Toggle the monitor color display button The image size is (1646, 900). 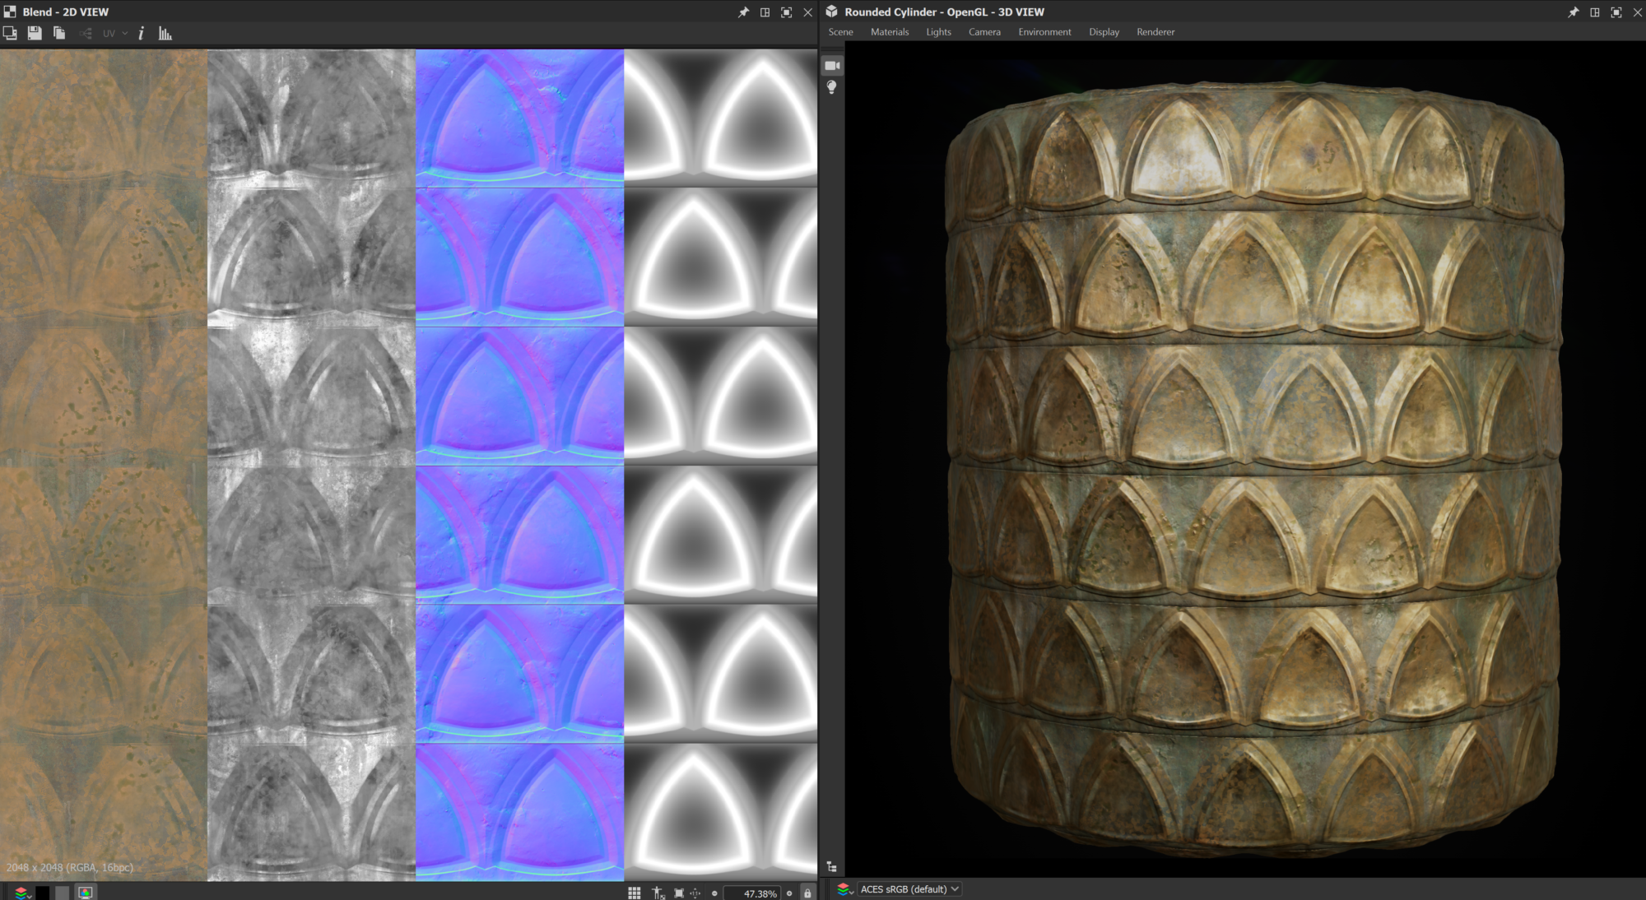[x=85, y=893]
